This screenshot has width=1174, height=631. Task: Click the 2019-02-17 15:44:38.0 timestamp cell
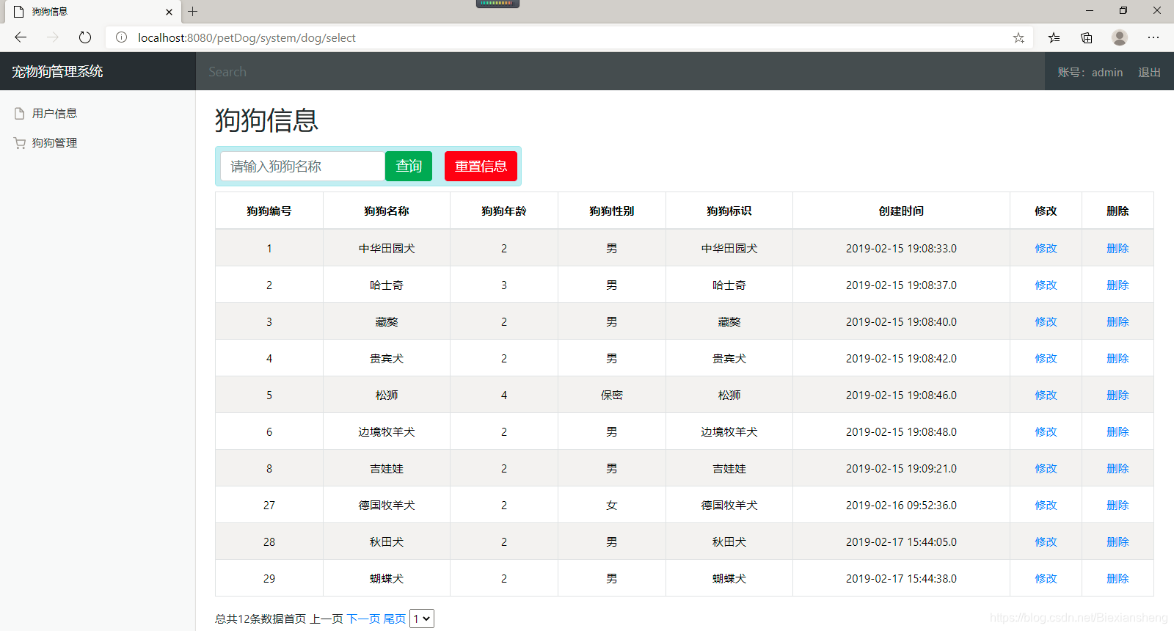901,578
